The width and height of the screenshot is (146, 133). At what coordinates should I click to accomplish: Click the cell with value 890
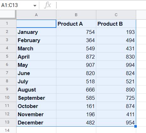click(x=116, y=90)
